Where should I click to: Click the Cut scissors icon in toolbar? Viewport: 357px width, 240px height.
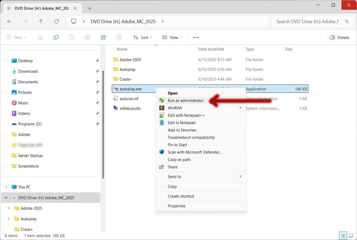(40, 37)
